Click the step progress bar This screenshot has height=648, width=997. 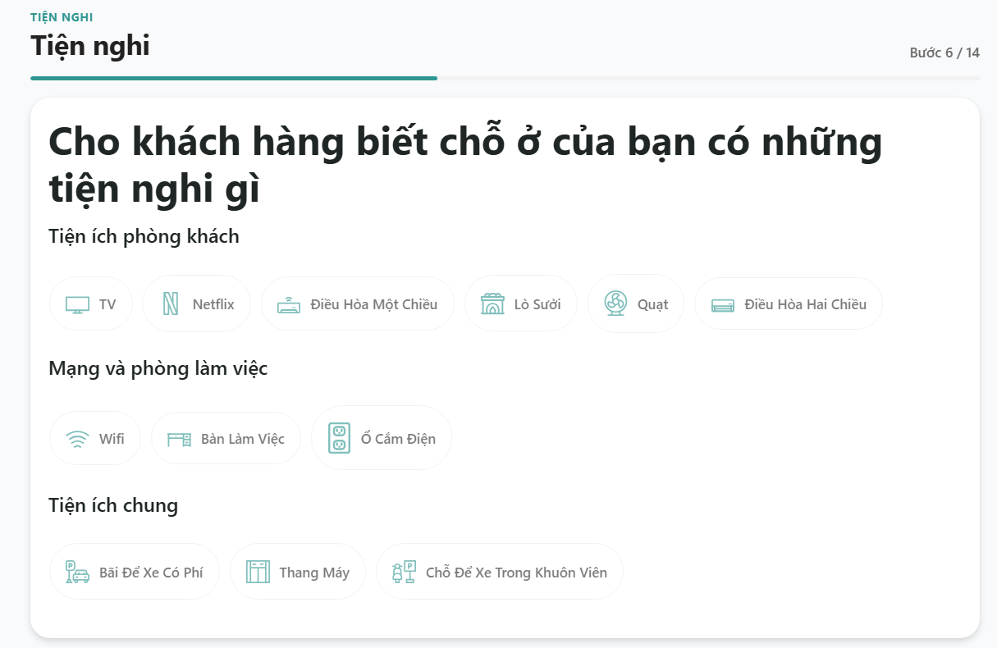coord(505,78)
